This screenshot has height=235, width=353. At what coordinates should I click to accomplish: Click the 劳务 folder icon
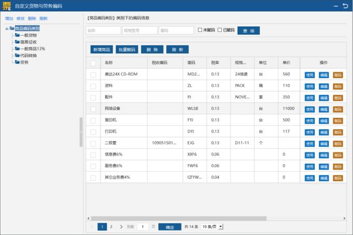[17, 62]
